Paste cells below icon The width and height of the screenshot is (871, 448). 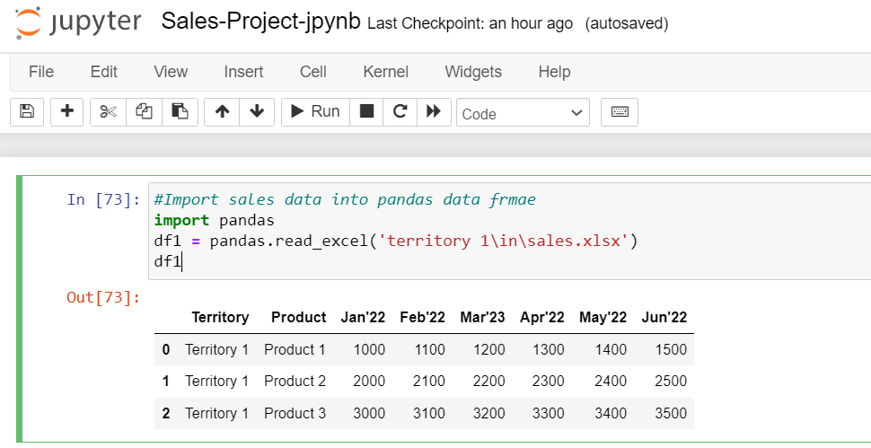[180, 112]
